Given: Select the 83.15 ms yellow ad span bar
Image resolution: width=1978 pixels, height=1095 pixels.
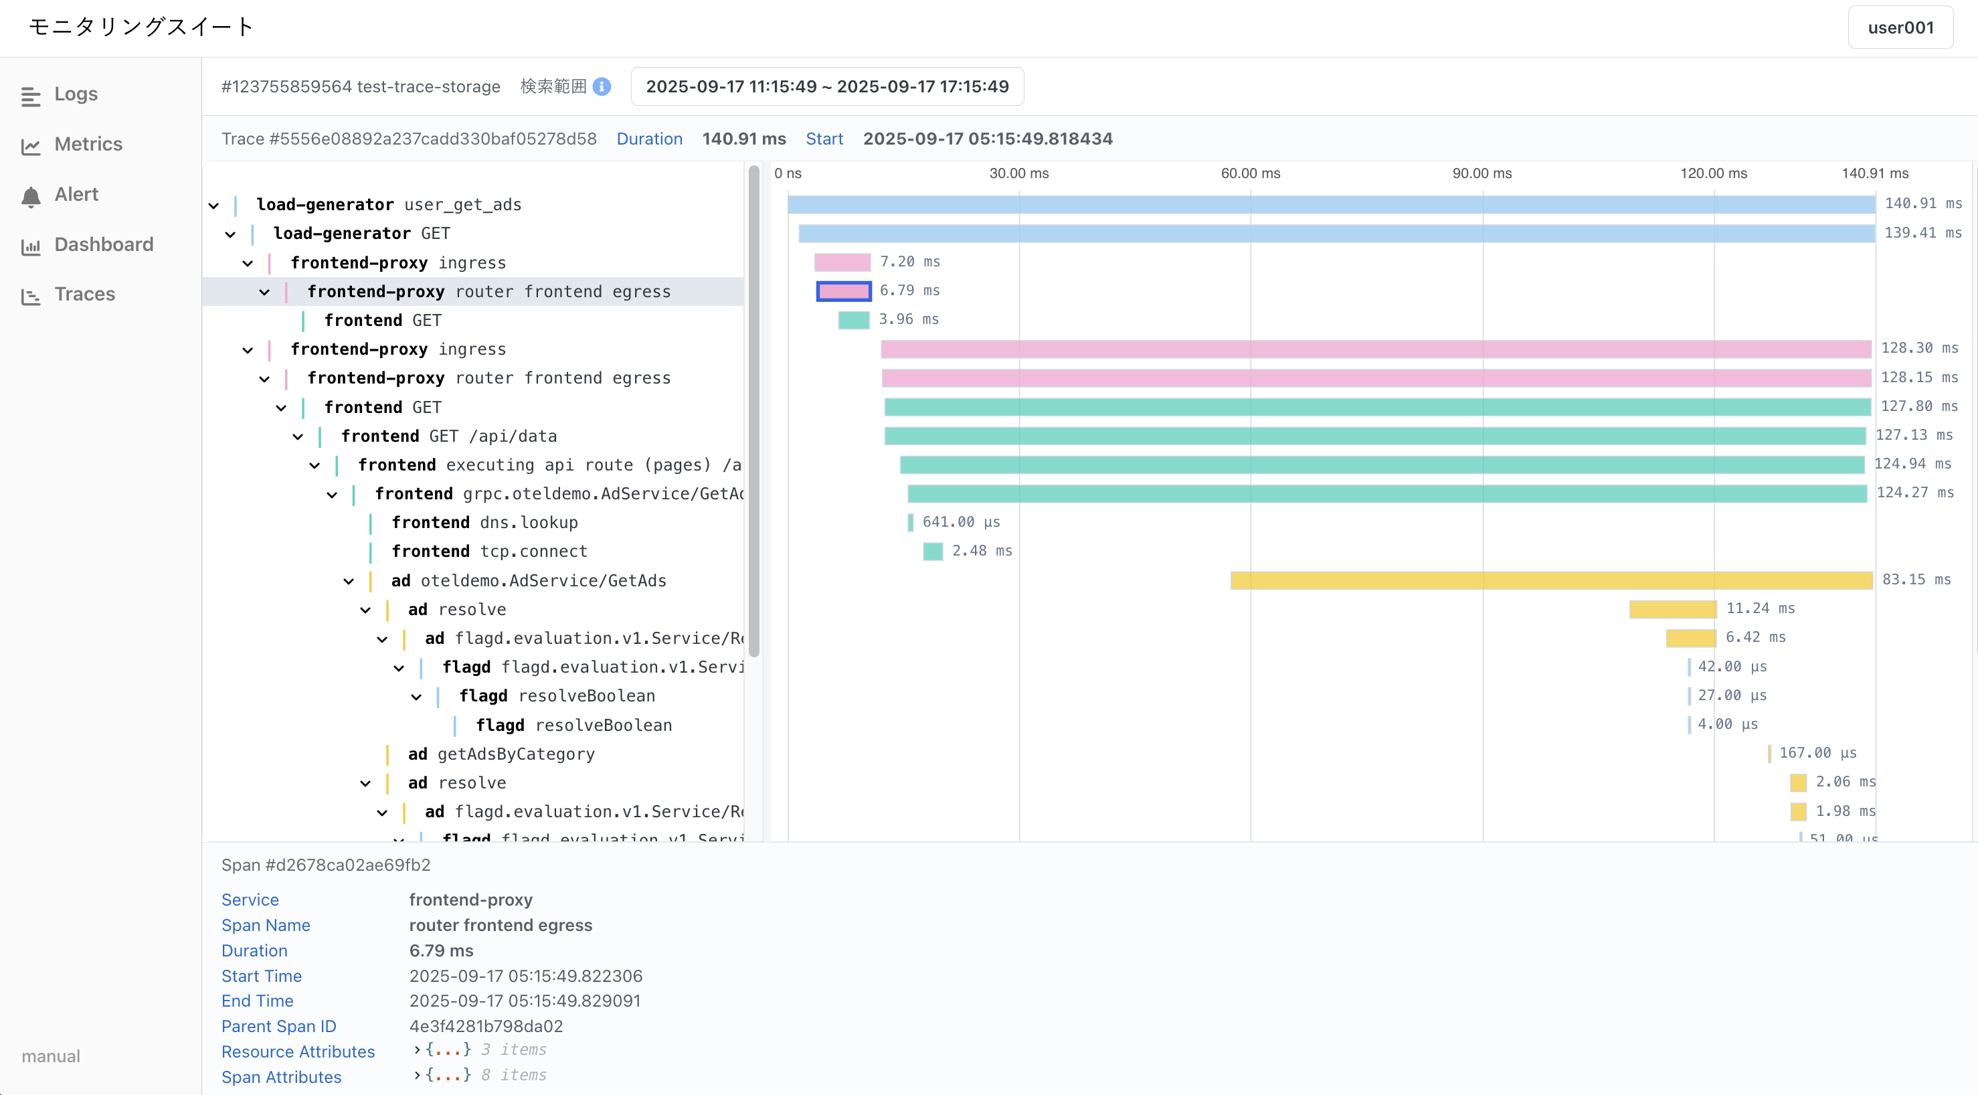Looking at the screenshot, I should [1551, 580].
